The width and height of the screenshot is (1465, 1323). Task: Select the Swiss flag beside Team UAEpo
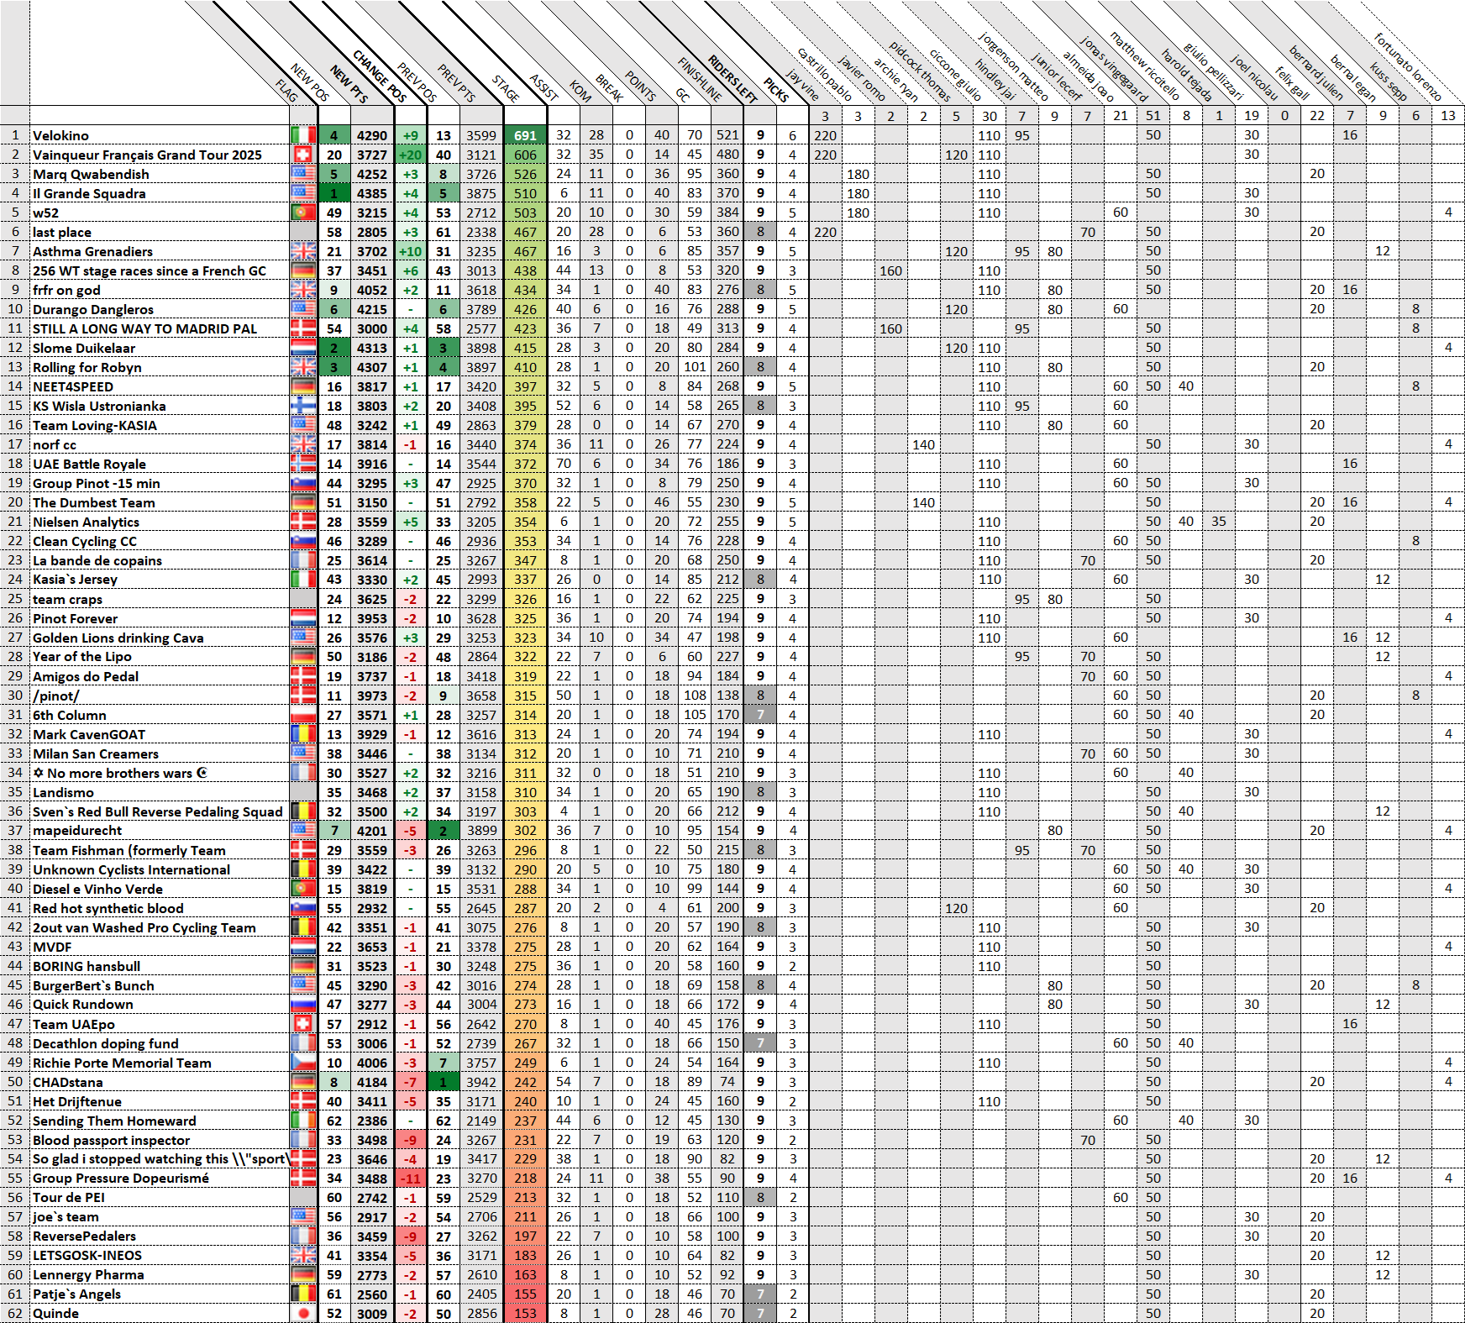point(303,1024)
